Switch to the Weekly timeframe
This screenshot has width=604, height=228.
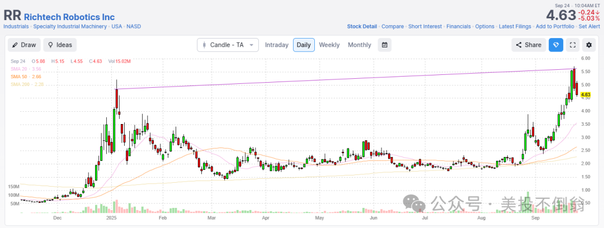point(329,45)
